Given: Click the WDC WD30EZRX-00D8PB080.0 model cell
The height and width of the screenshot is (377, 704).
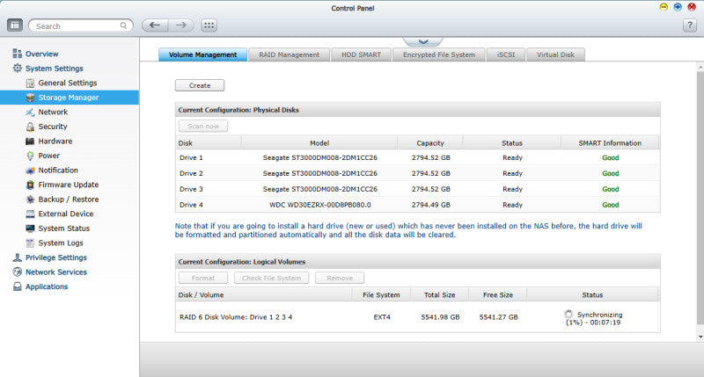Looking at the screenshot, I should point(320,205).
